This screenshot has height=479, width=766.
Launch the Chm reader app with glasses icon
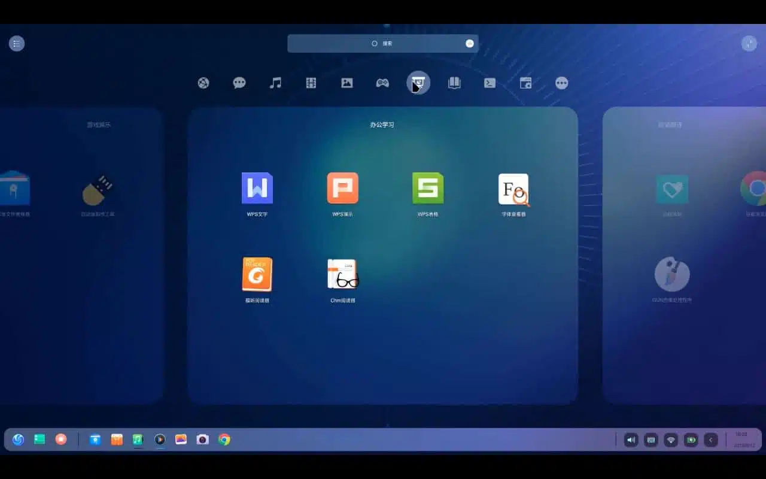coord(343,274)
